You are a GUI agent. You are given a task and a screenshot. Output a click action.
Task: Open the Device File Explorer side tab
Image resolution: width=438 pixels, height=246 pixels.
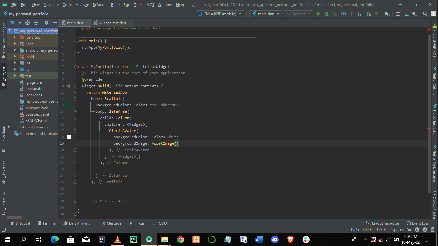[x=434, y=205]
